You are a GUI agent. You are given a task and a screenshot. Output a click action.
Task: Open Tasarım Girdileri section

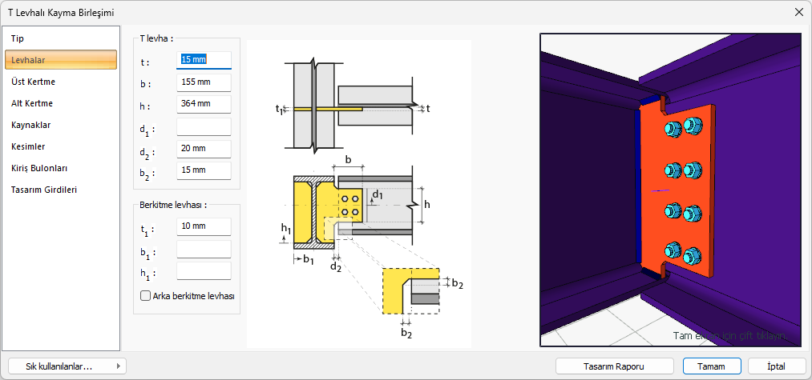pyautogui.click(x=61, y=190)
